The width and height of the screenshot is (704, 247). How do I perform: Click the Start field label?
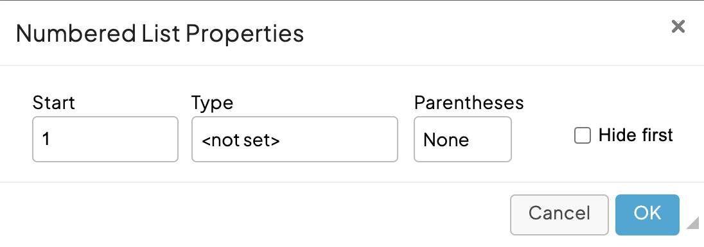click(x=54, y=103)
